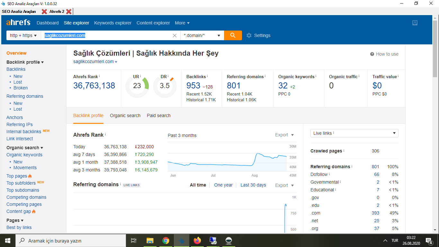Click the Ahrefs Rank info icon
This screenshot has height=247, width=439.
(x=99, y=76)
